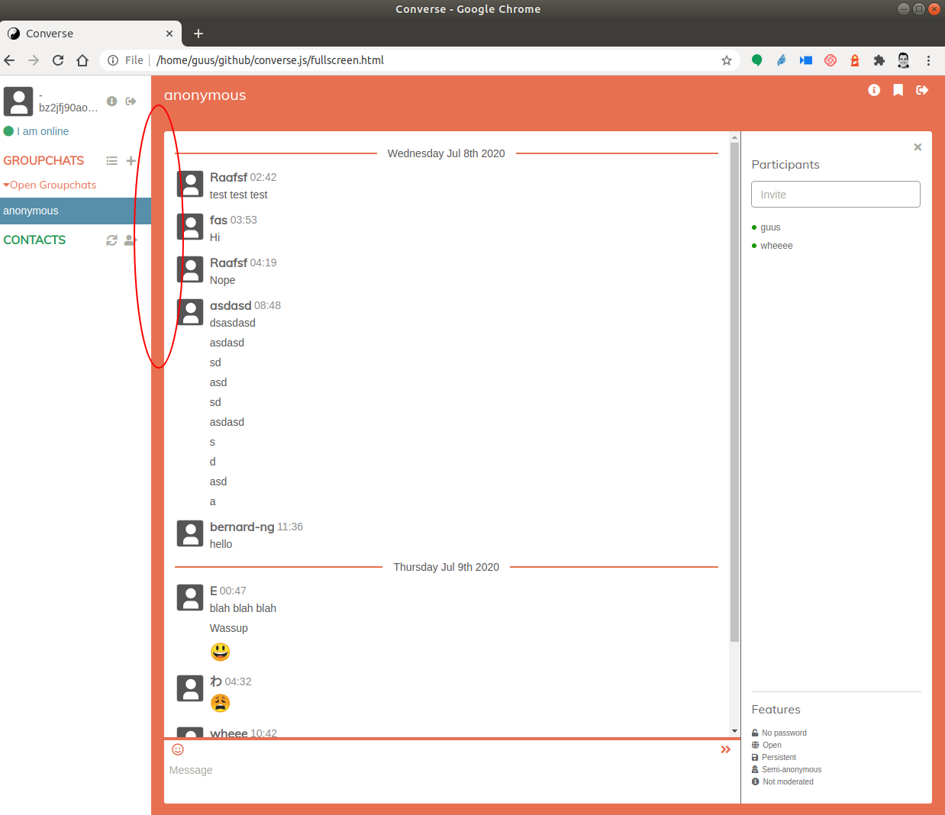Screen dimensions: 945x815
Task: Toggle participants panel with double-chevron icon
Action: tap(726, 749)
